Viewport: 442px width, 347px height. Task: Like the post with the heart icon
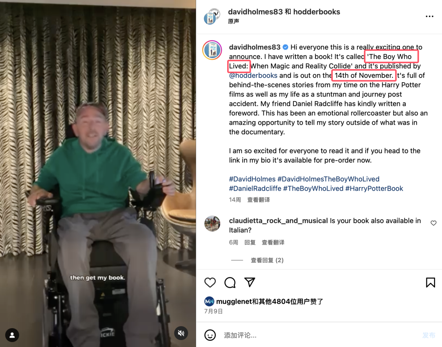coord(210,282)
